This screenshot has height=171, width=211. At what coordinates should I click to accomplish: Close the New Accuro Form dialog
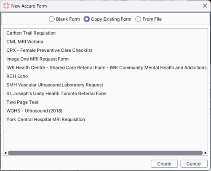point(205,6)
